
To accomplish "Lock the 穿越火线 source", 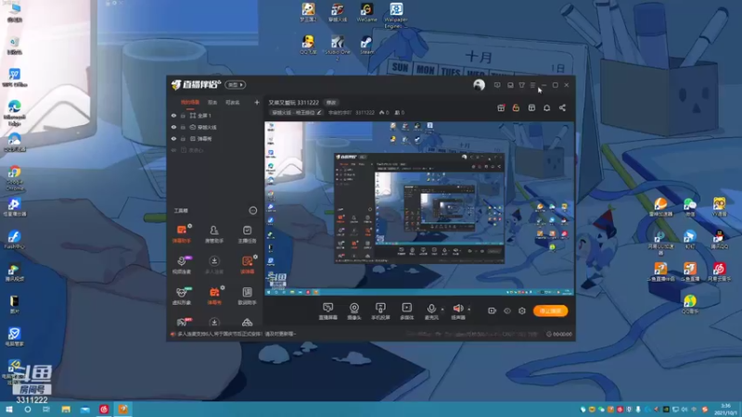I will coord(183,127).
